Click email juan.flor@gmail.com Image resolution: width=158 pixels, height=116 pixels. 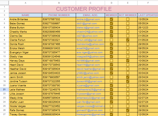(x=88, y=102)
